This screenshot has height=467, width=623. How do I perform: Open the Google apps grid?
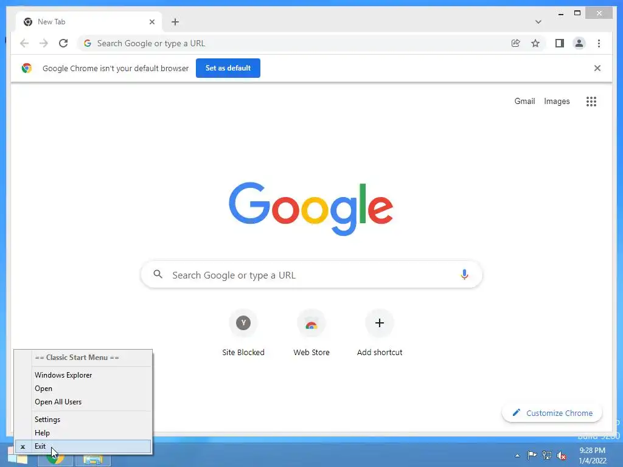click(591, 102)
